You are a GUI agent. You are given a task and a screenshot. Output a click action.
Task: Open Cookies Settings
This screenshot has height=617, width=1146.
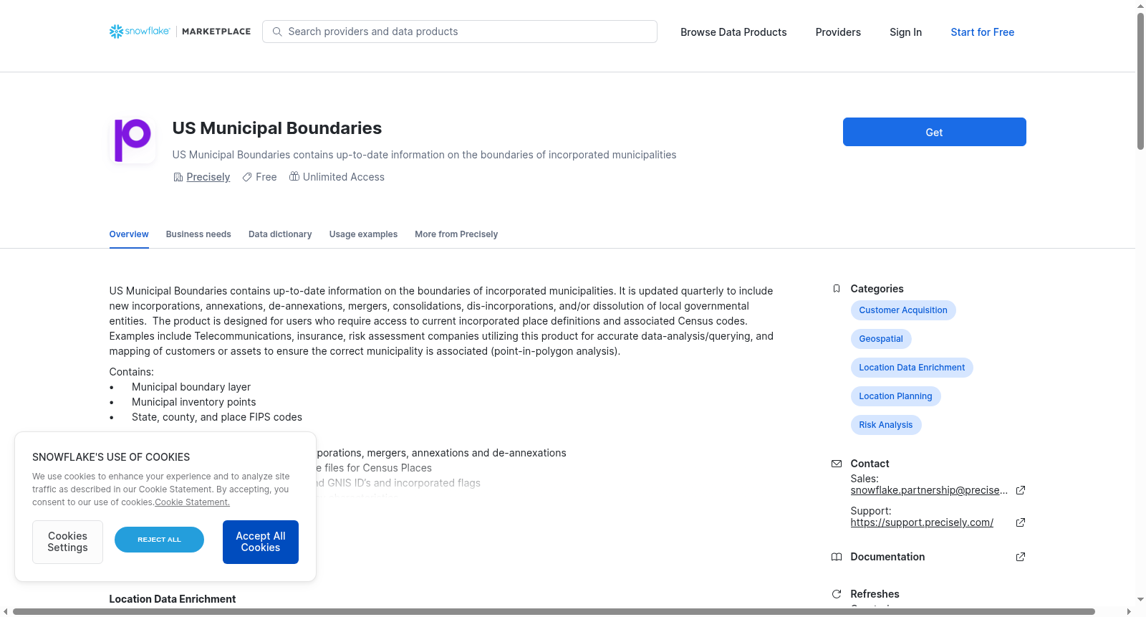pyautogui.click(x=67, y=542)
